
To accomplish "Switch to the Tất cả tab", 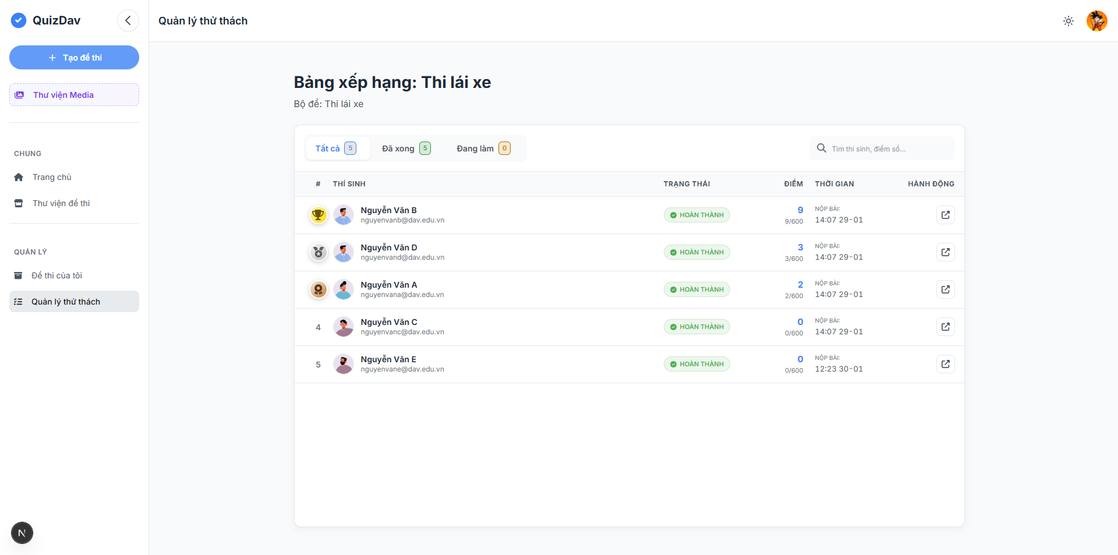I will (x=335, y=149).
